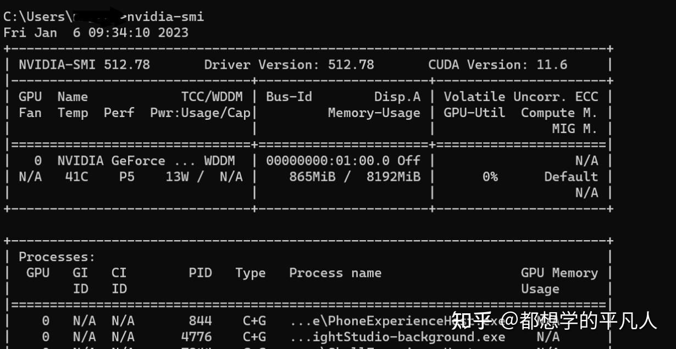This screenshot has width=676, height=349.
Task: Click the Default compute mode value
Action: (x=571, y=177)
